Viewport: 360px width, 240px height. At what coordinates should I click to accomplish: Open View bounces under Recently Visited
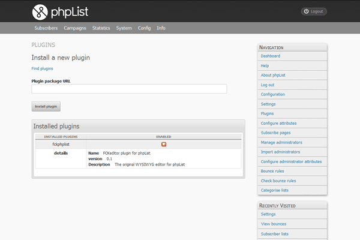[x=274, y=224]
